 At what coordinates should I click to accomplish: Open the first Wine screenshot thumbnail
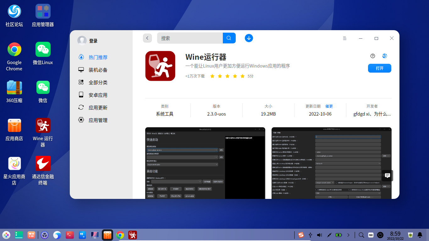click(x=205, y=163)
